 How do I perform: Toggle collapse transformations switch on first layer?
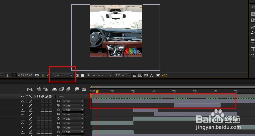point(27,101)
